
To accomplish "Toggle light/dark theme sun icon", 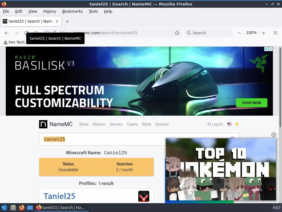I will point(237,124).
